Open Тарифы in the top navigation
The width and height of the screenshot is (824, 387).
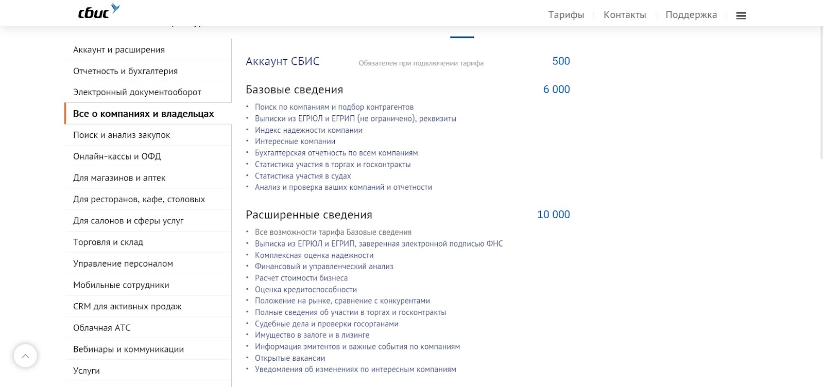566,15
